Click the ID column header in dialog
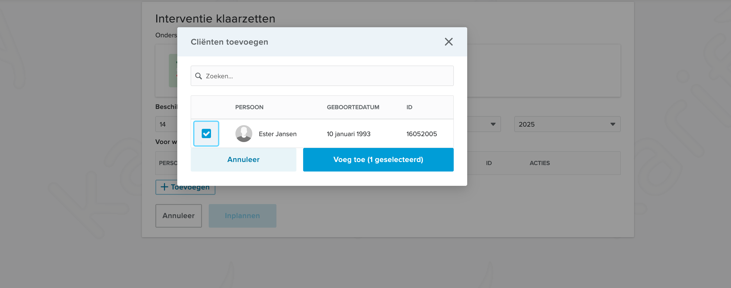This screenshot has height=288, width=731. click(409, 107)
